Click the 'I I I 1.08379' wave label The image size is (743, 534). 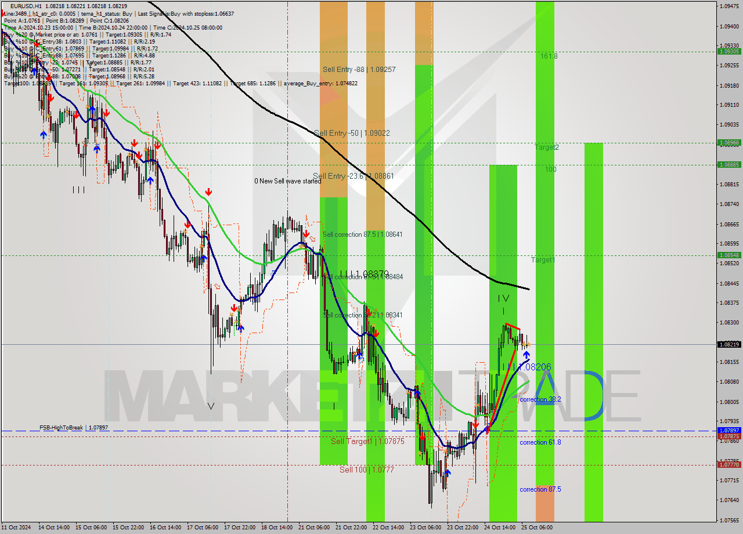pyautogui.click(x=365, y=273)
